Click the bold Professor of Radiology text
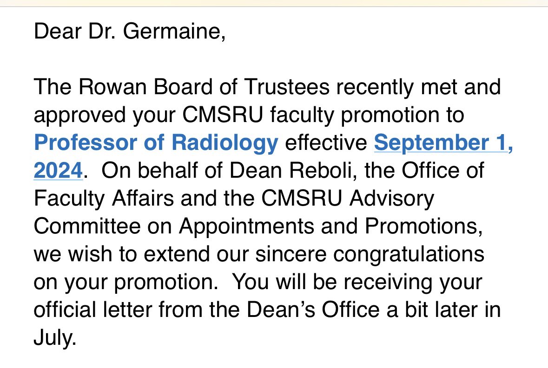This screenshot has height=368, width=548. [156, 143]
